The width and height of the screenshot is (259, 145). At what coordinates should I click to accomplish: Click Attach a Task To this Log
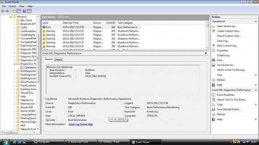pos(231,70)
